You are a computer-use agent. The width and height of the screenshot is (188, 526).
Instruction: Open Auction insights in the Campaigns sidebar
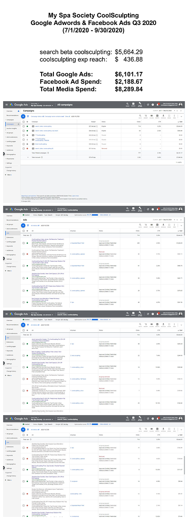click(x=11, y=128)
